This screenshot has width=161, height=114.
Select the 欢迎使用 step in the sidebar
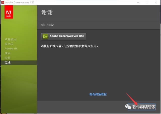pyautogui.click(x=11, y=39)
